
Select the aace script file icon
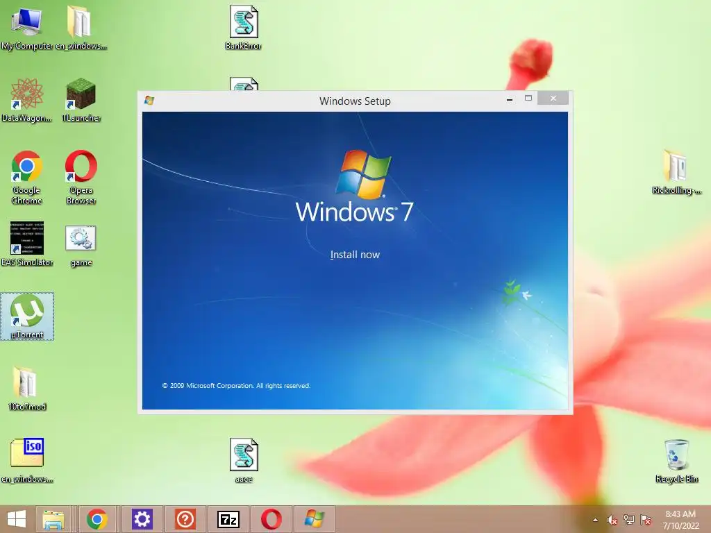pyautogui.click(x=244, y=461)
